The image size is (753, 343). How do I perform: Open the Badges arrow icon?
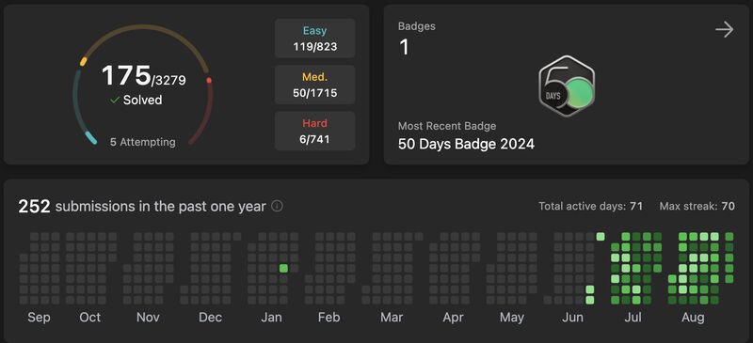724,30
